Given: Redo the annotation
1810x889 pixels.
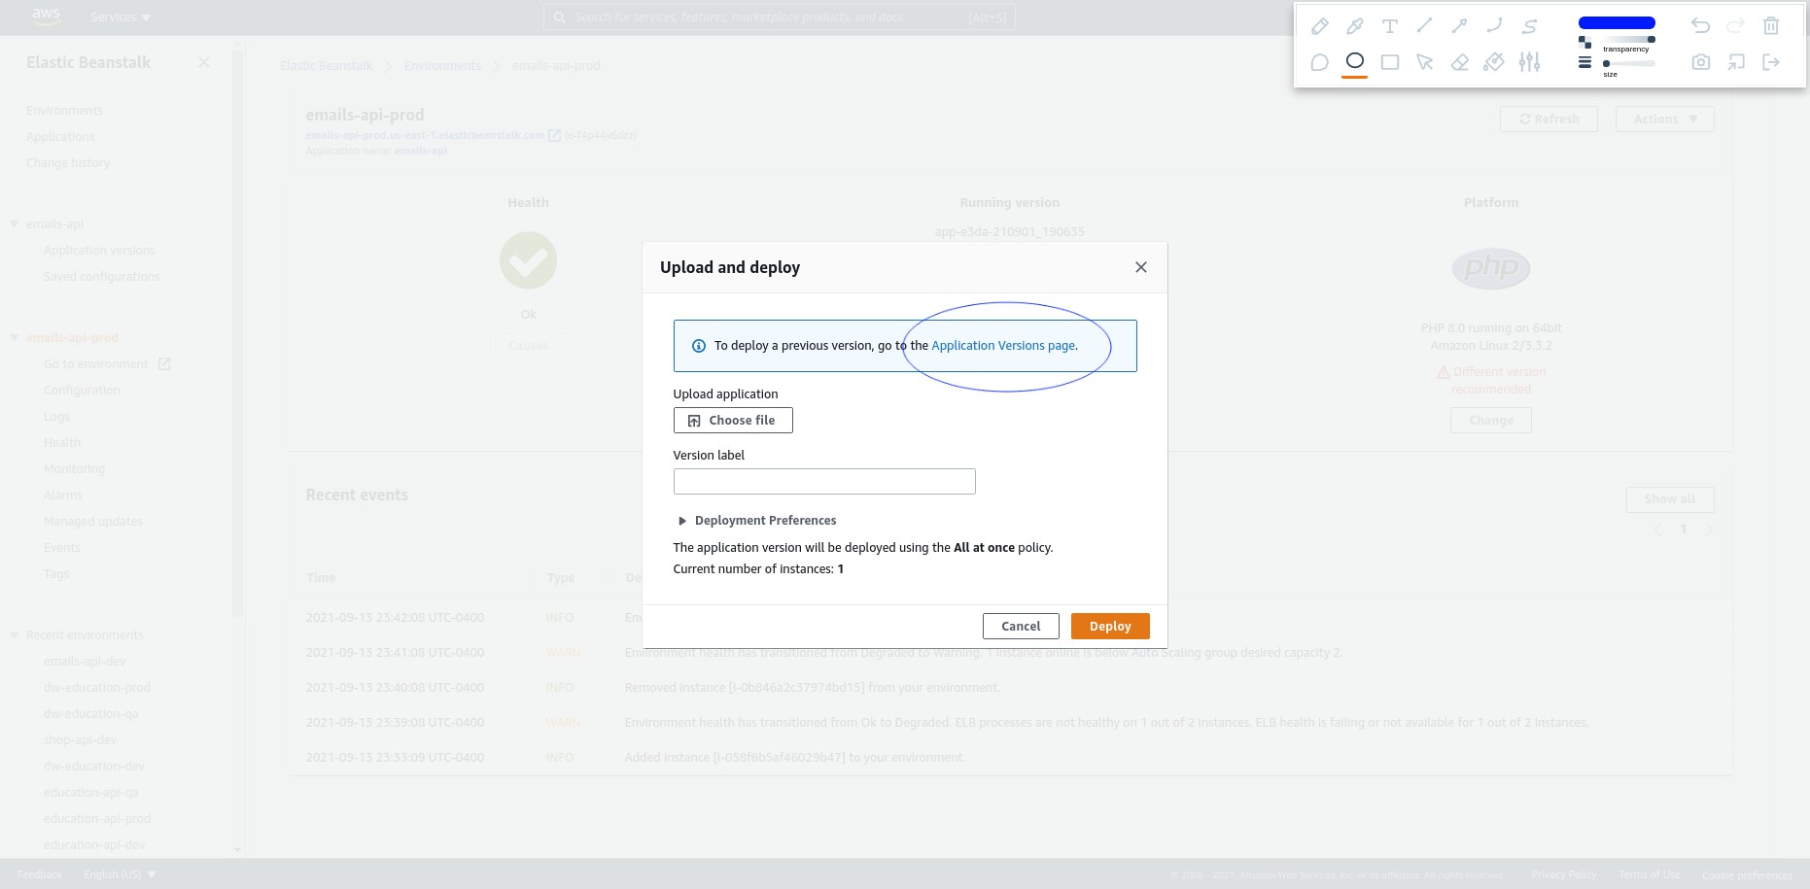Looking at the screenshot, I should tap(1735, 26).
